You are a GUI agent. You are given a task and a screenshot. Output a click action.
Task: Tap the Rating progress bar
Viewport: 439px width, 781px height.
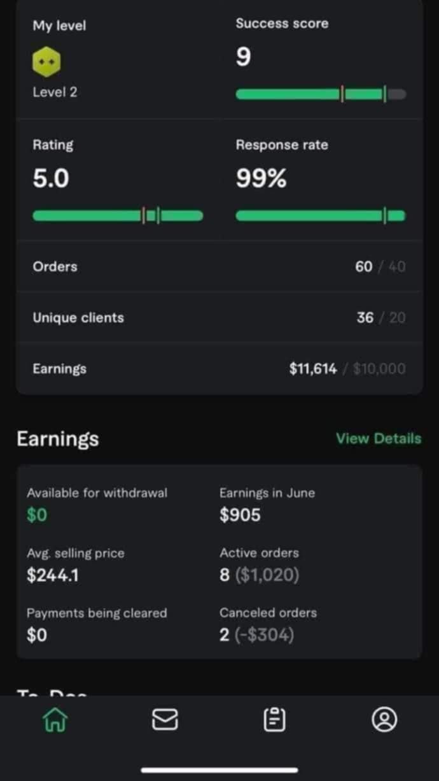118,216
